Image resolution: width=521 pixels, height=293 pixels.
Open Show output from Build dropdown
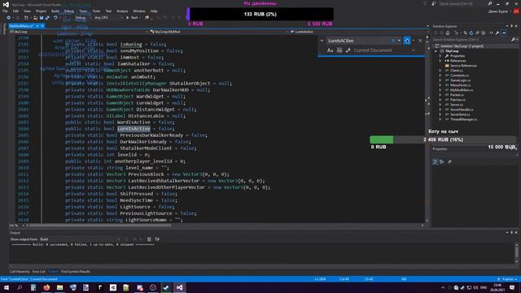click(x=80, y=239)
